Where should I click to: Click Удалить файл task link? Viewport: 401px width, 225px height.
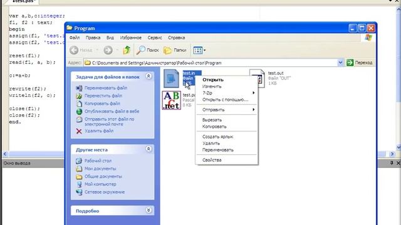click(x=99, y=131)
